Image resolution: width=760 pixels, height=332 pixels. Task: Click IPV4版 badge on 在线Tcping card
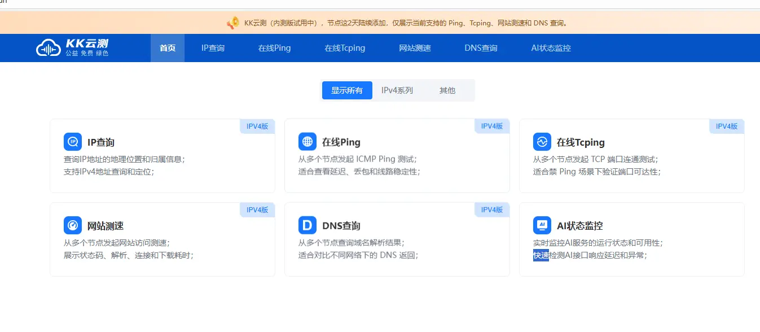point(727,126)
